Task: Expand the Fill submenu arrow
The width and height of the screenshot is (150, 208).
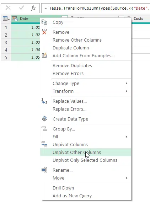Action: click(x=126, y=137)
